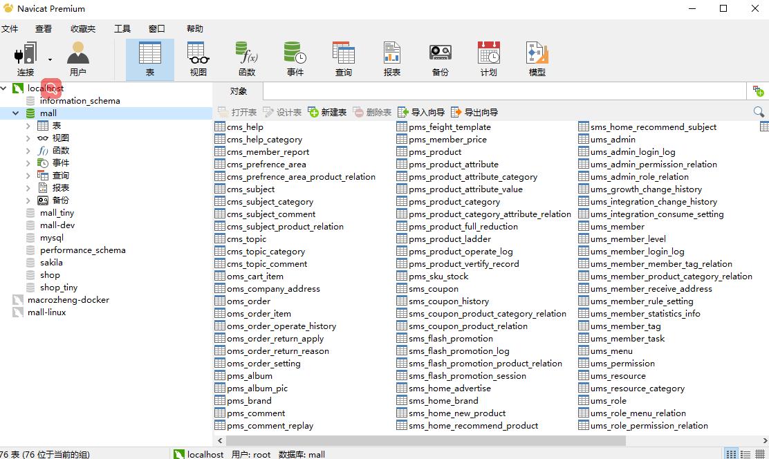Open the Connection button dropdown arrow

point(50,60)
